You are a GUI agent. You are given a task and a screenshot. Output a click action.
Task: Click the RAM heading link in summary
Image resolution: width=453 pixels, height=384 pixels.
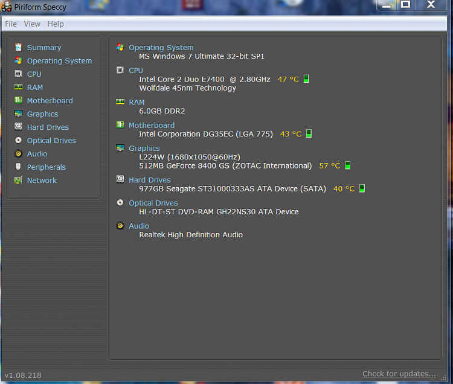[137, 102]
